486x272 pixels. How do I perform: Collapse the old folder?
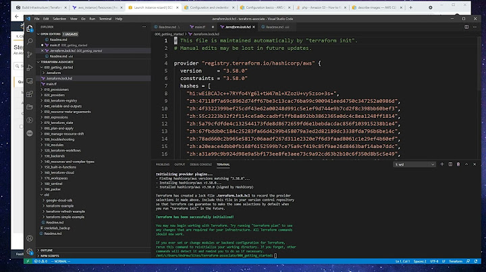click(x=42, y=195)
